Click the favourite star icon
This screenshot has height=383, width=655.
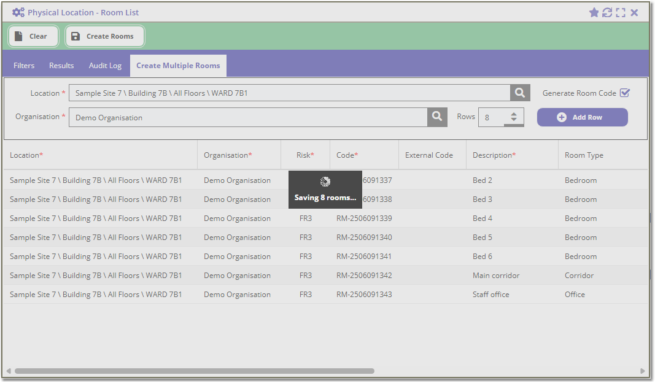594,12
